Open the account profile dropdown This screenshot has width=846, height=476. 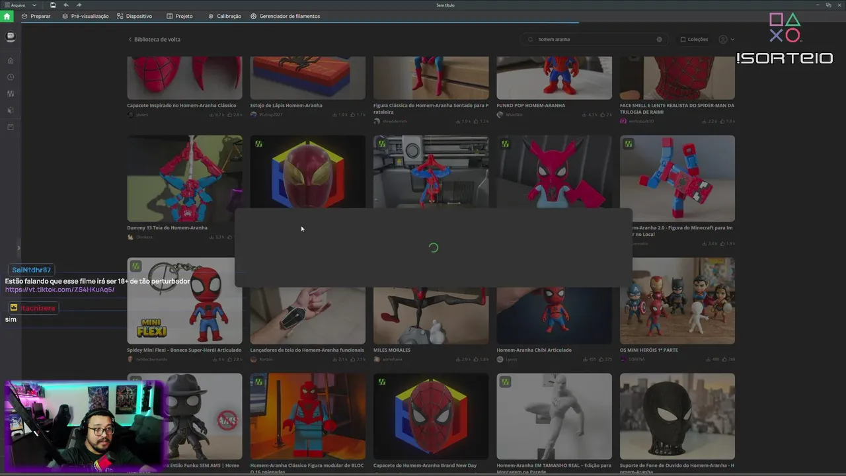coord(726,39)
